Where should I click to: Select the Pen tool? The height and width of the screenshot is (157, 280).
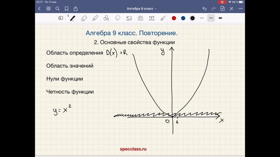72,18
